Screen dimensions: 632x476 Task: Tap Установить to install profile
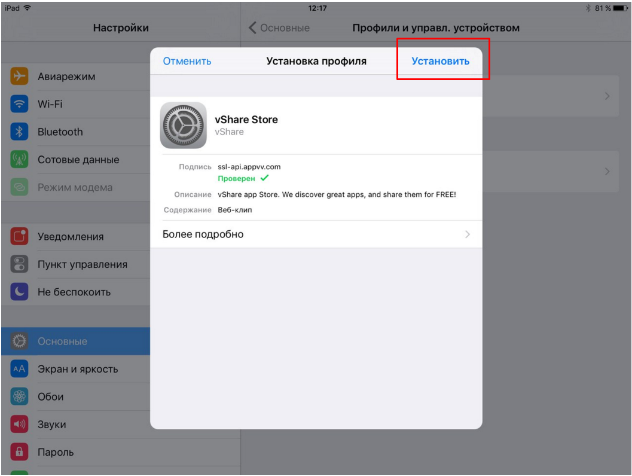click(x=440, y=61)
